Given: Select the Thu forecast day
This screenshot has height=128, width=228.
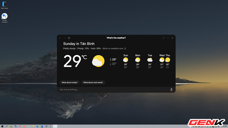Looking at the screenshot, I should [168, 61].
